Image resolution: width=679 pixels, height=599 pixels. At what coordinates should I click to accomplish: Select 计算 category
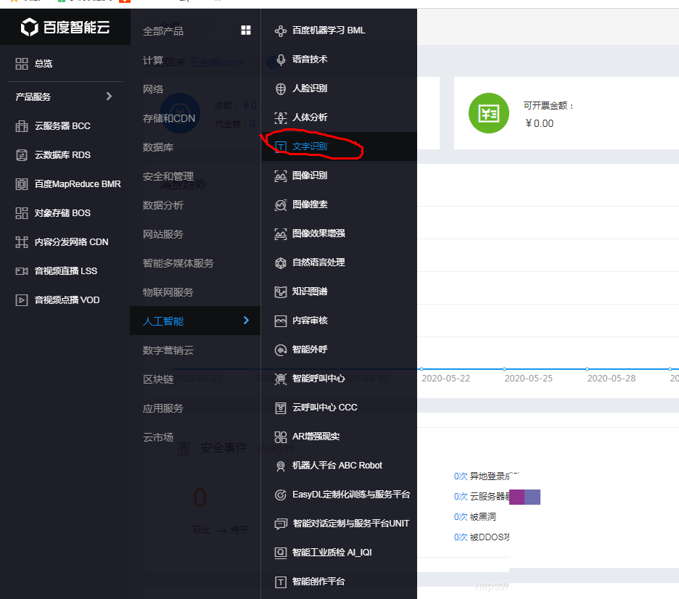click(x=153, y=60)
